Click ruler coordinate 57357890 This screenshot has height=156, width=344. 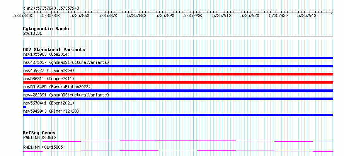[165, 15]
